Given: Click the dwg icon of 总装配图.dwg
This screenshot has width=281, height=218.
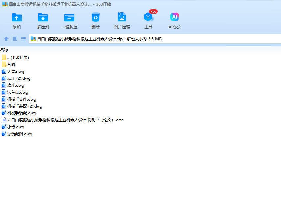Looking at the screenshot, I should click(4, 134).
